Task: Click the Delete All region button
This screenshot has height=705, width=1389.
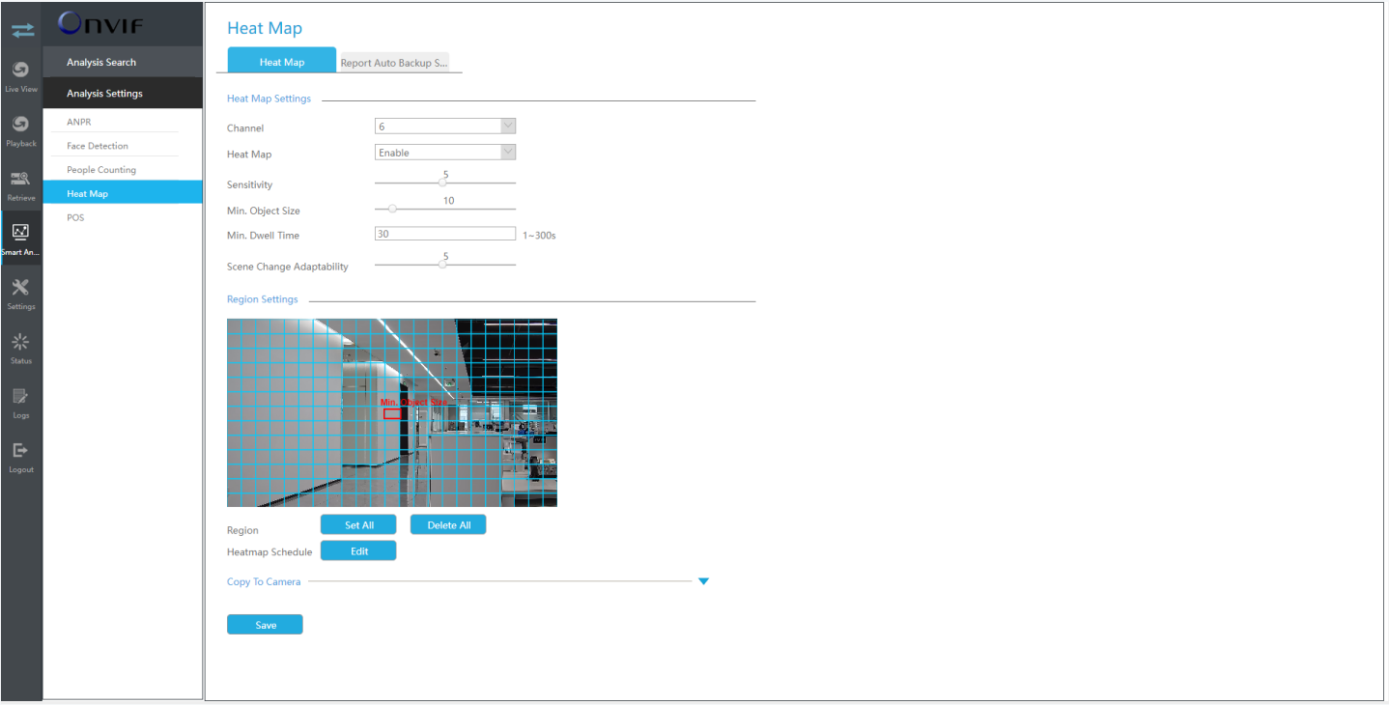Action: click(448, 525)
